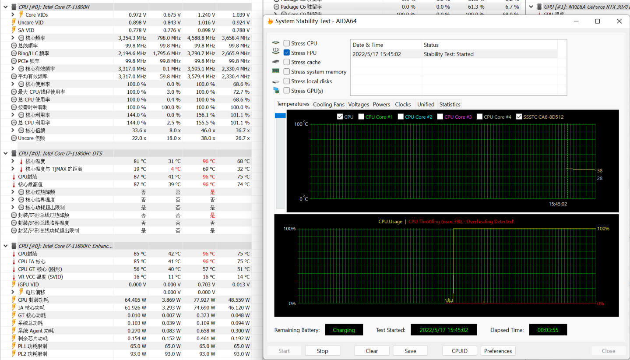Expand the 核心温度与 TjMAX 的距离 row
The image size is (630, 360).
pyautogui.click(x=13, y=169)
